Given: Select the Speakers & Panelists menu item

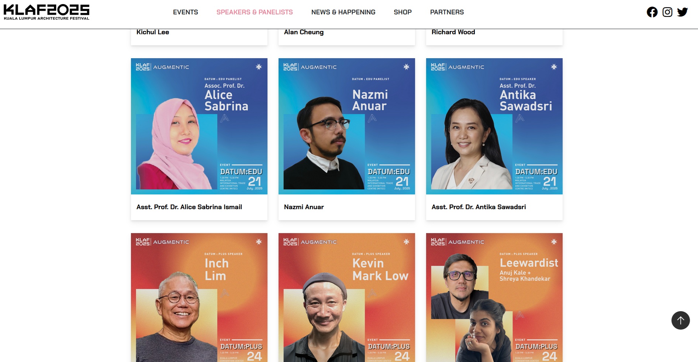Looking at the screenshot, I should point(255,12).
